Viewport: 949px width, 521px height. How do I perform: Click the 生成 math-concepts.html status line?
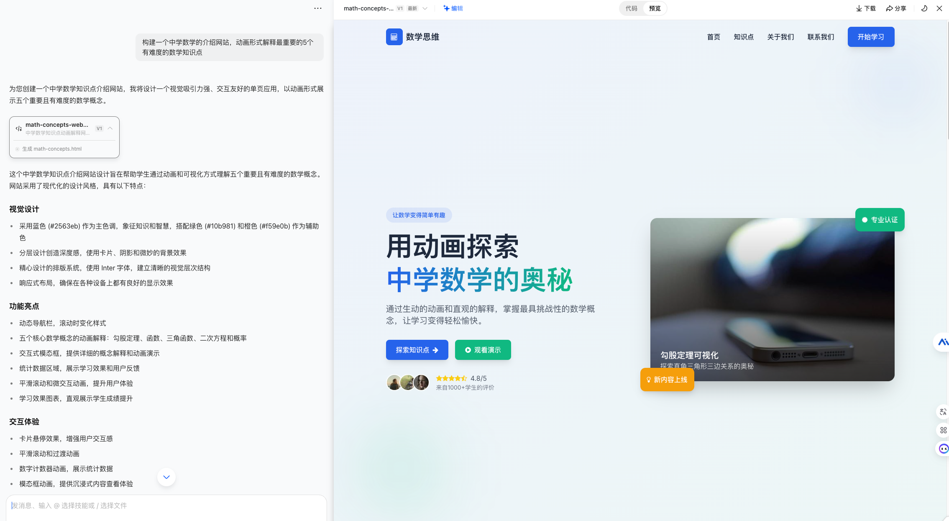pos(52,149)
